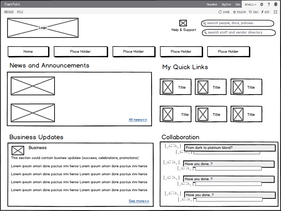Open the user avatar icon next to help
The width and height of the screenshot is (281, 211).
(x=276, y=4)
